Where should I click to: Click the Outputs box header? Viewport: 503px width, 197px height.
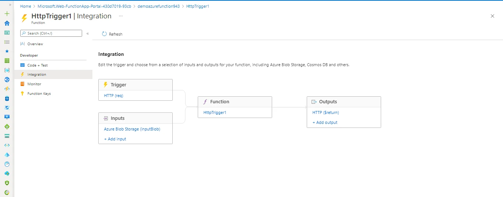tap(344, 102)
